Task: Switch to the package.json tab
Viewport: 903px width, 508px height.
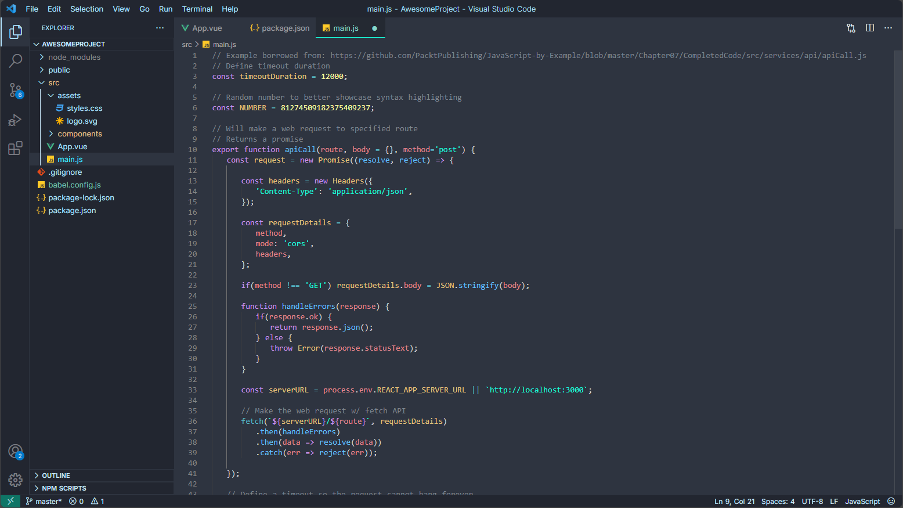Action: click(x=285, y=28)
